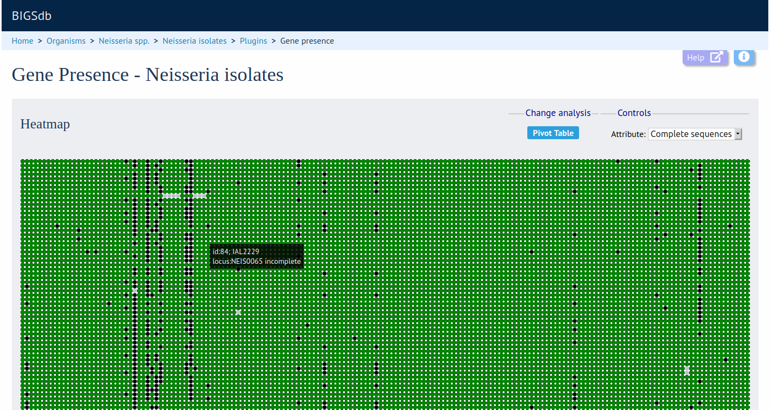Click the Change analysis section label
The image size is (771, 410).
[558, 113]
